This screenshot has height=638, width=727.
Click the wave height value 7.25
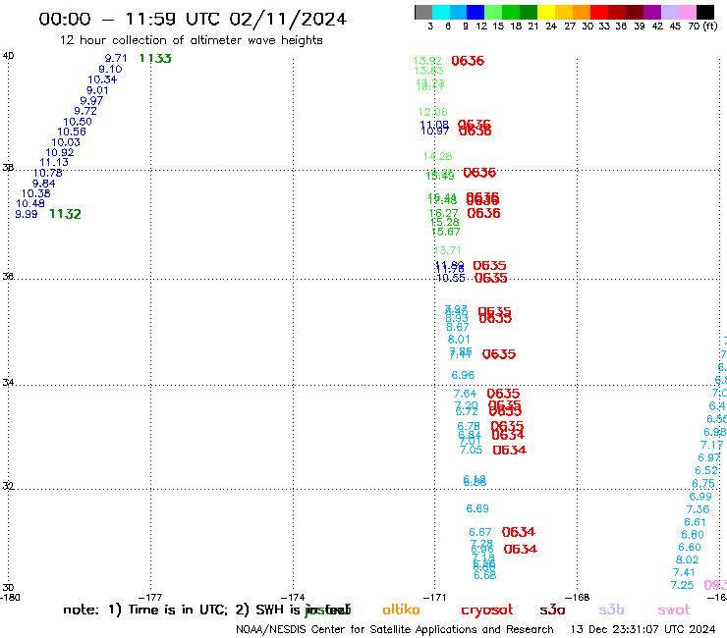(x=682, y=585)
